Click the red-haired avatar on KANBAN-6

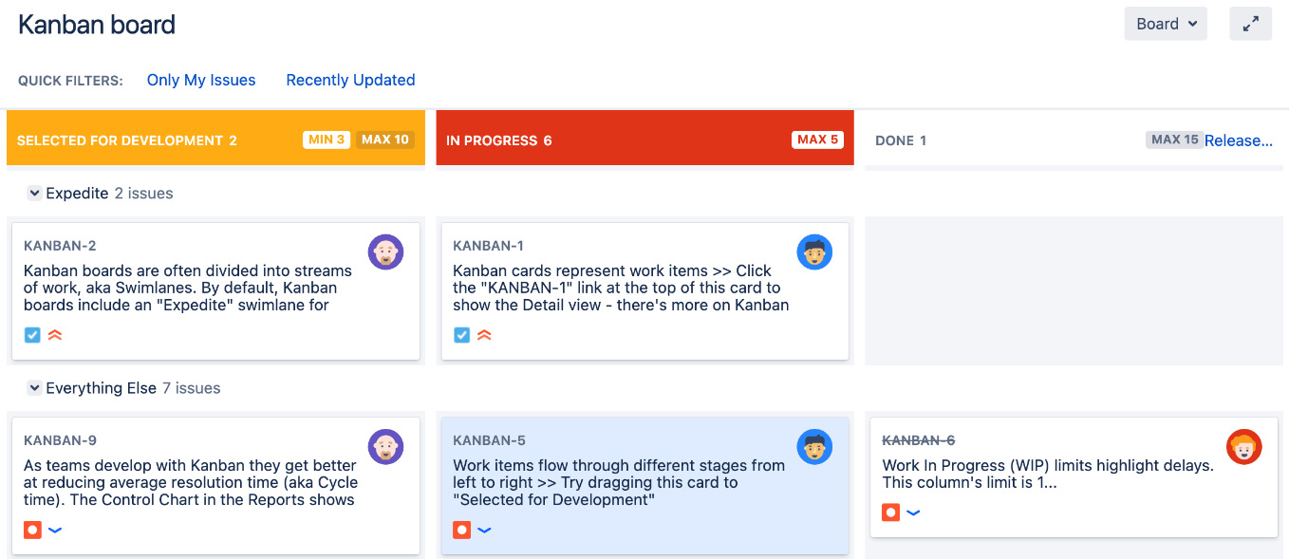(1243, 447)
